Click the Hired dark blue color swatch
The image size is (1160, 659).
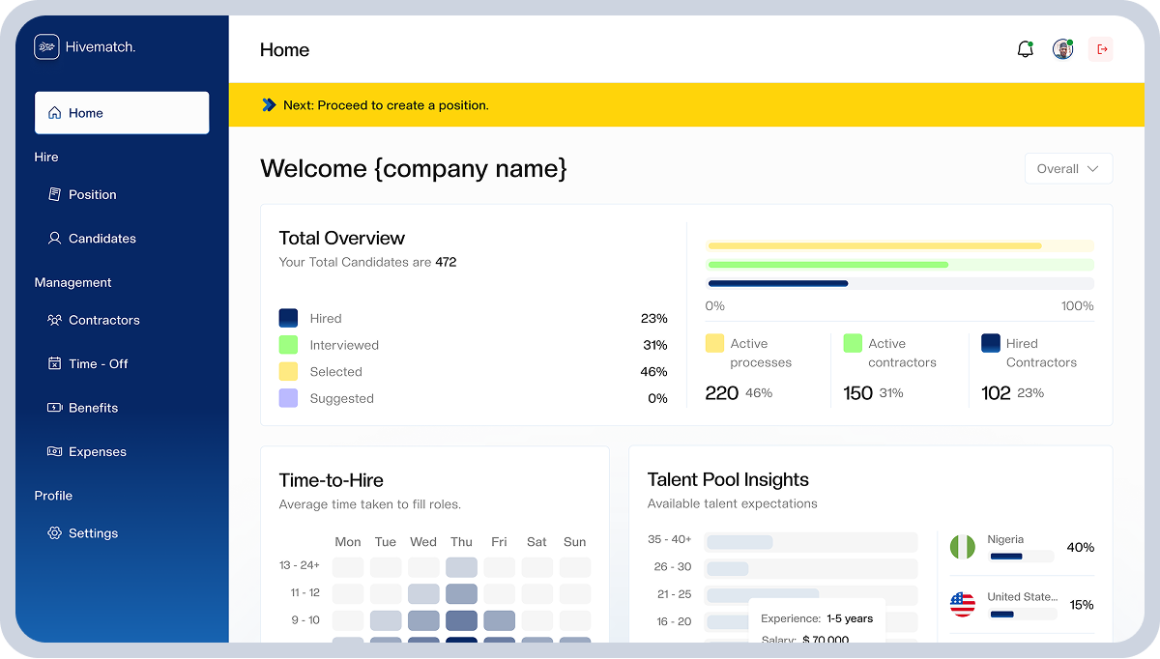pos(288,318)
